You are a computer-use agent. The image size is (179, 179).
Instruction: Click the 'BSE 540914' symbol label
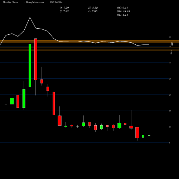[x=56, y=2]
